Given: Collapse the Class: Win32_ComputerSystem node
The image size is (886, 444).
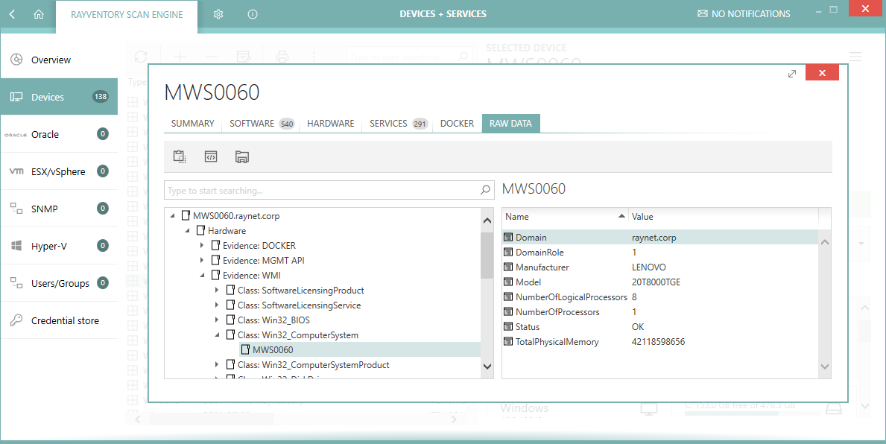Looking at the screenshot, I should tap(217, 335).
